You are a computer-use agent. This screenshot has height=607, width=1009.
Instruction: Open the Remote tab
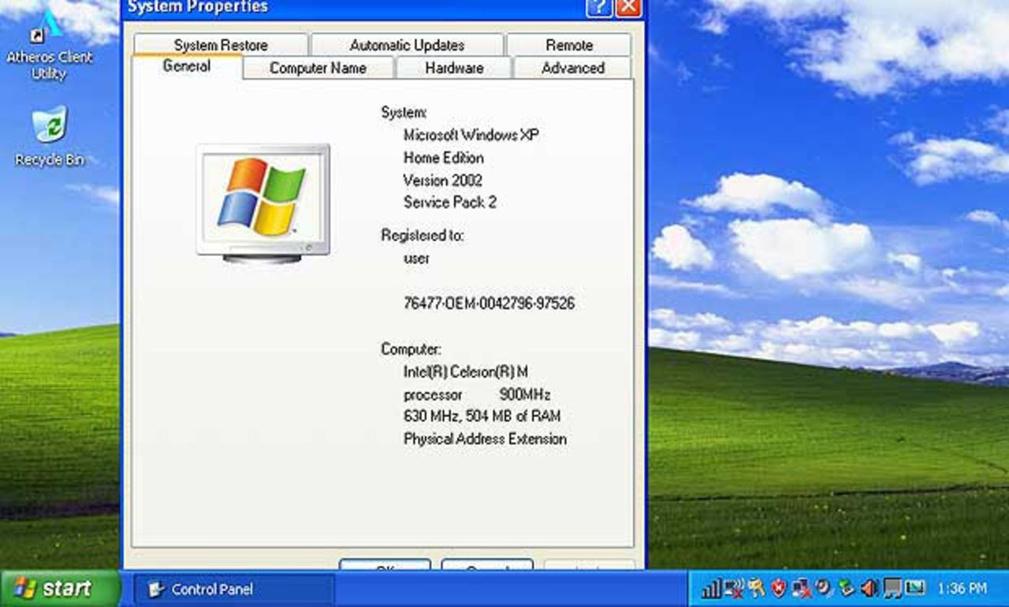point(569,45)
